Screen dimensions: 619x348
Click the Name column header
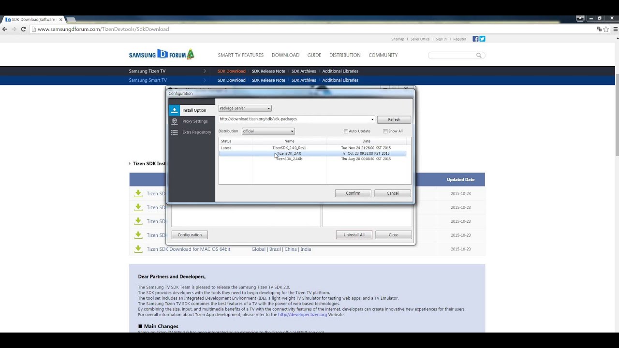(289, 141)
